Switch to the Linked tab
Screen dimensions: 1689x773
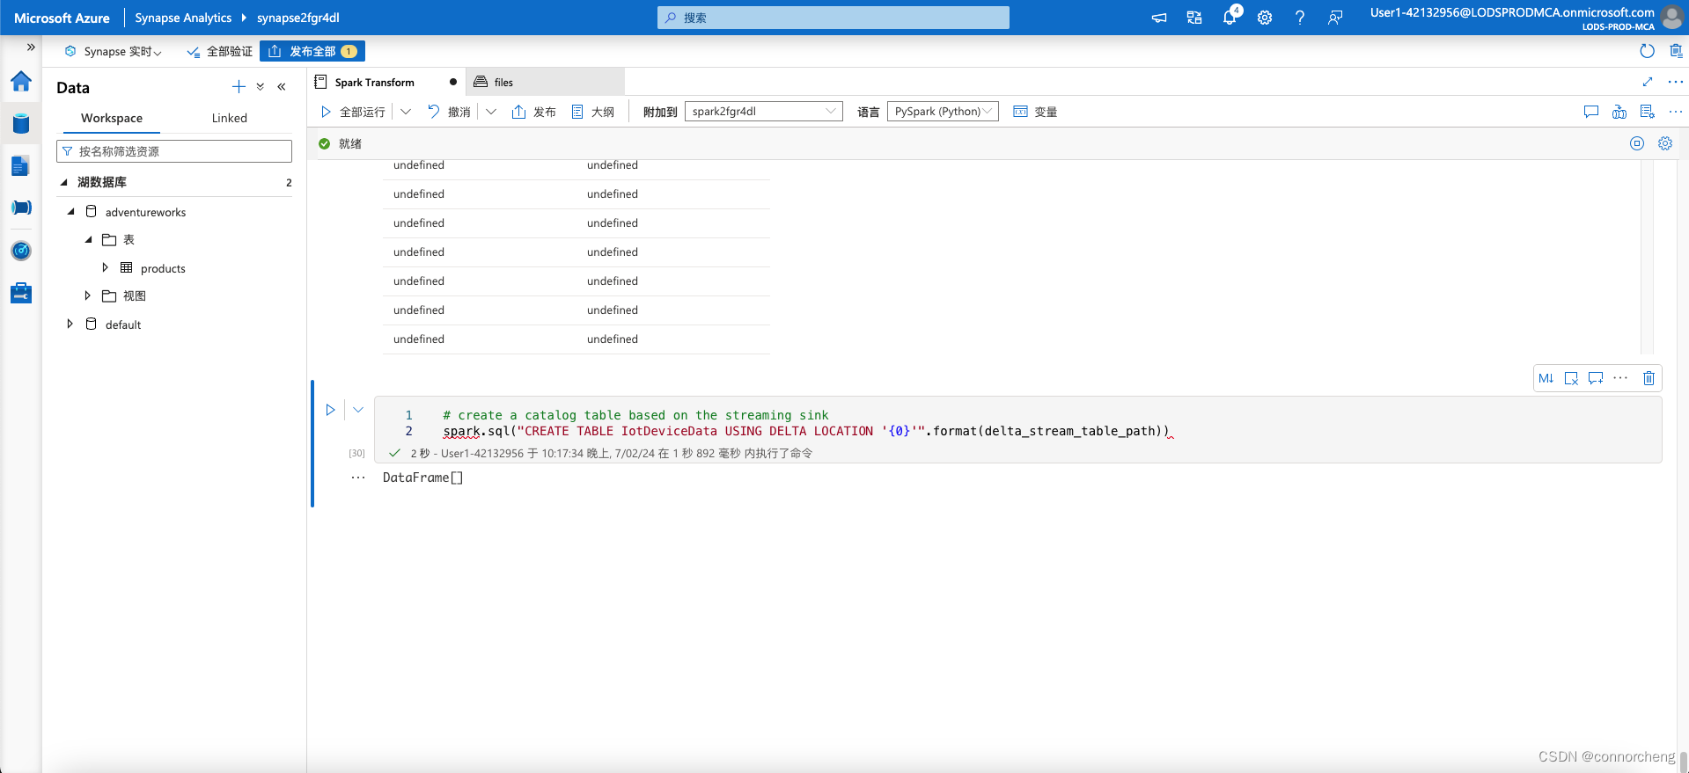[x=229, y=118]
